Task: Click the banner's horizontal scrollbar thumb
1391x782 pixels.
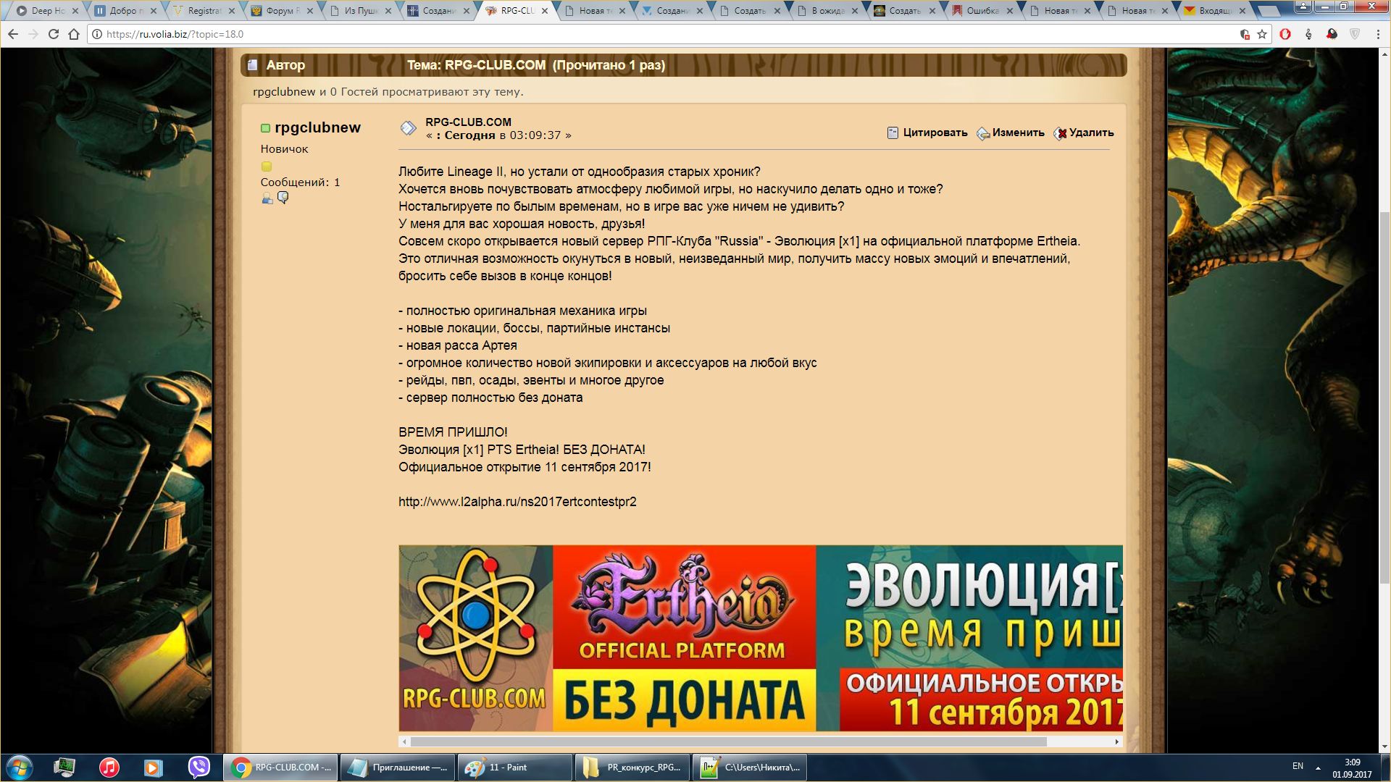Action: click(x=728, y=741)
